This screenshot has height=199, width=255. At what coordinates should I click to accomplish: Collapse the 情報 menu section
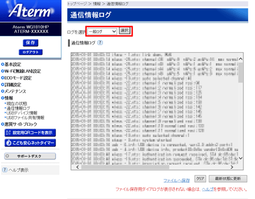7,98
